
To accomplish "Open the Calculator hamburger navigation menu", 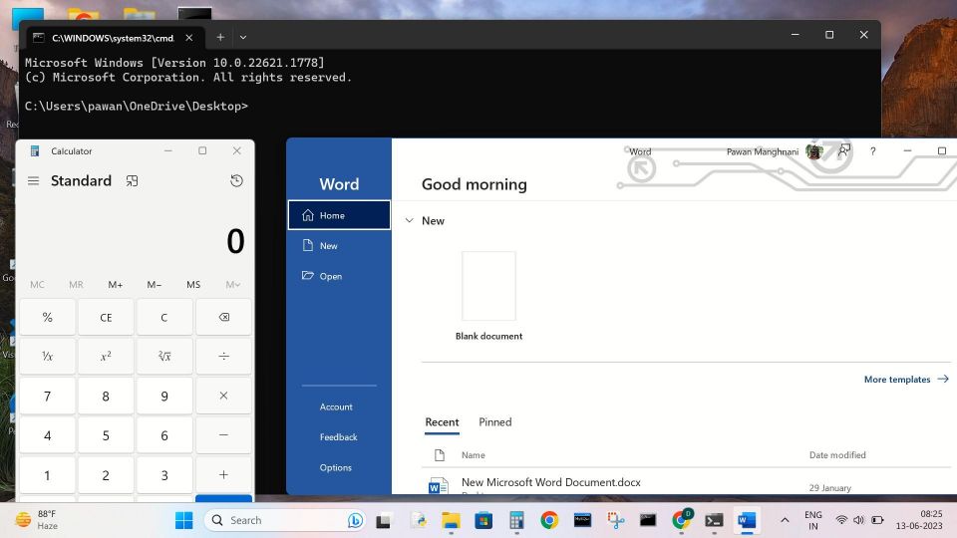I will pos(33,181).
